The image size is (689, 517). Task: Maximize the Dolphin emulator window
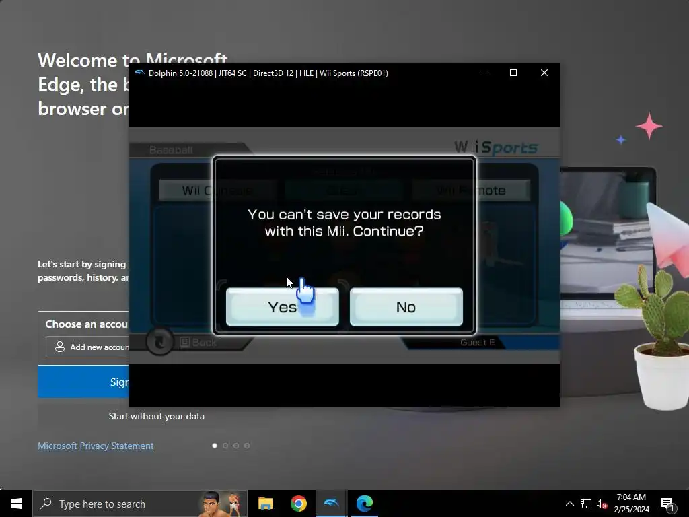click(513, 73)
